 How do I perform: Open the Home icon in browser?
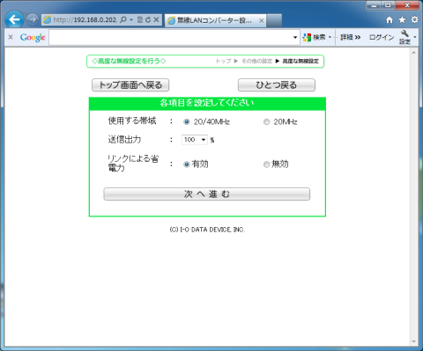tap(390, 19)
